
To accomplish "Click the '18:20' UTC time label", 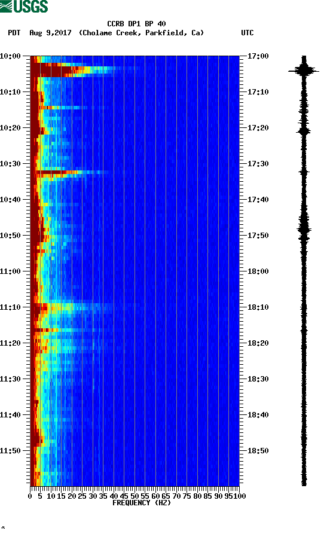I will (x=258, y=343).
